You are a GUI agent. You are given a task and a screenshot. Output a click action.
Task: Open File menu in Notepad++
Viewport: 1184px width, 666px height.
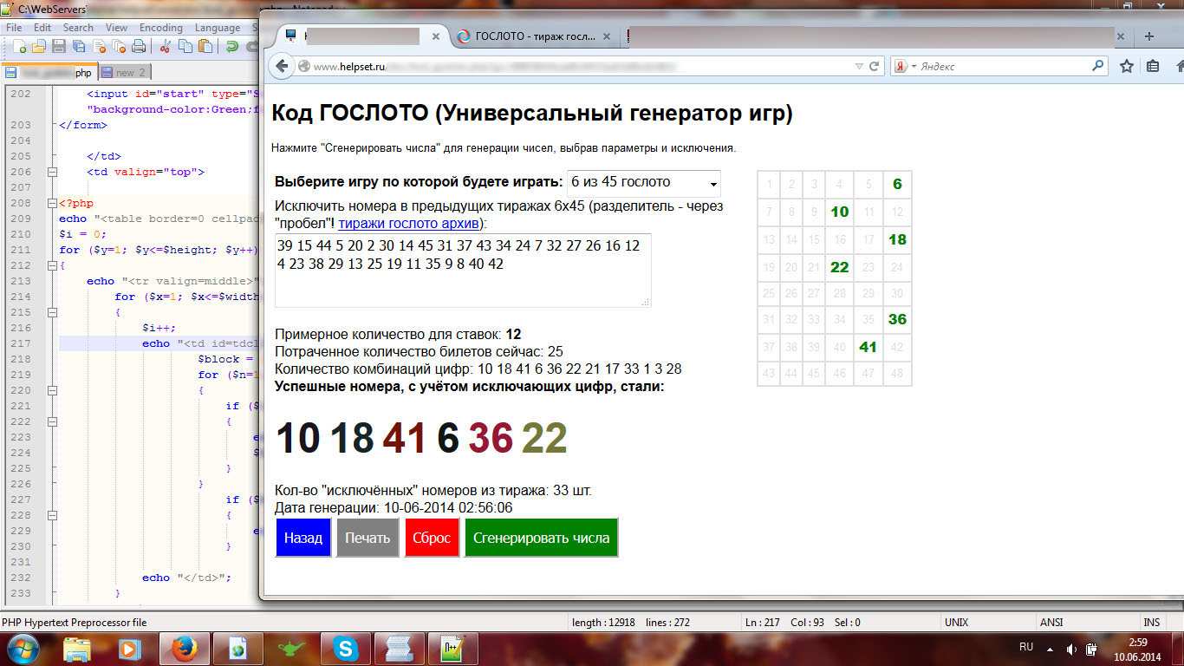(x=14, y=28)
